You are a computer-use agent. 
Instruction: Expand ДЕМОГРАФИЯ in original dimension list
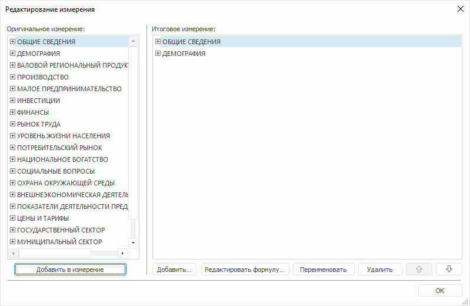(x=12, y=54)
